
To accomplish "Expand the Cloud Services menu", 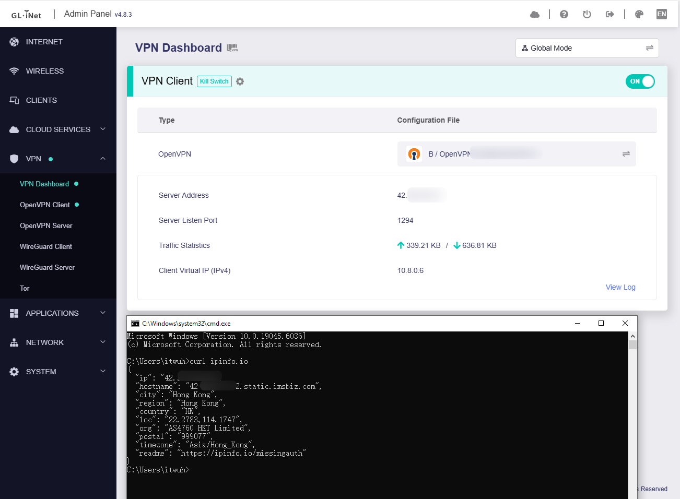I will coord(58,129).
